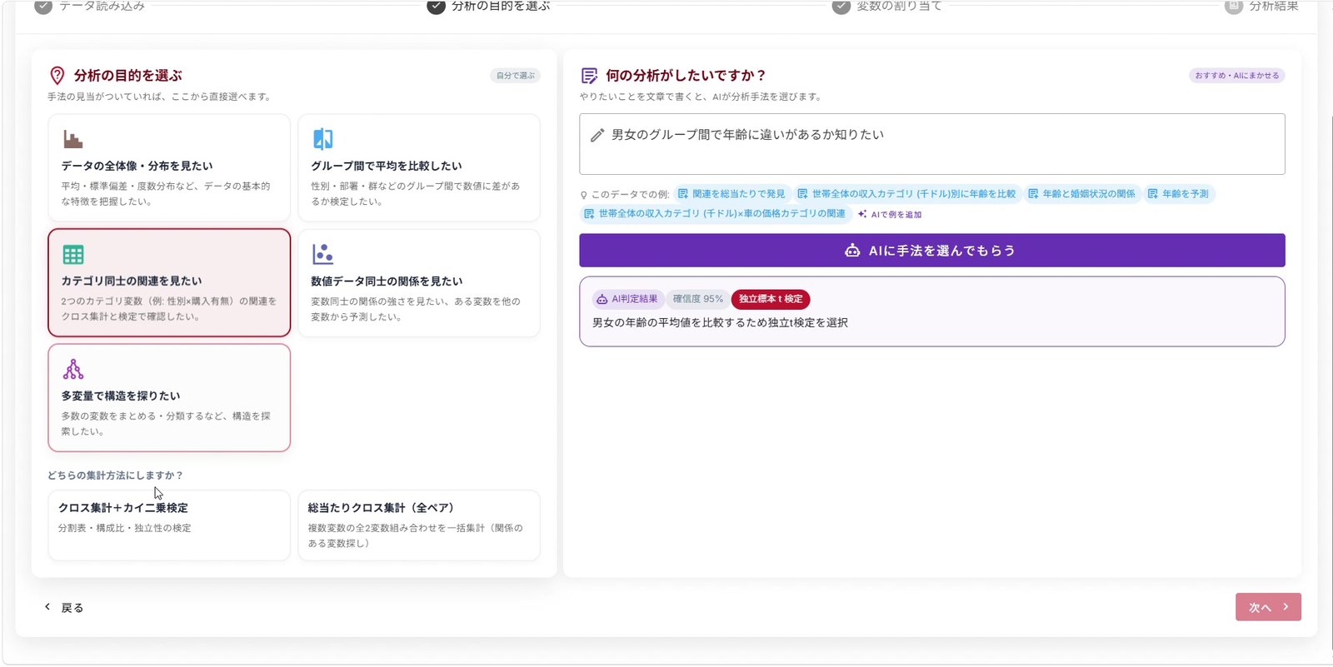Viewport: 1333px width, 667px height.
Task: Click the おすすめ・AIにまかせる tag
Action: [1237, 76]
